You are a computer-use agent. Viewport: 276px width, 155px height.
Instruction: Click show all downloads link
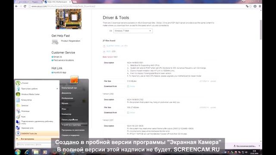click(245, 146)
